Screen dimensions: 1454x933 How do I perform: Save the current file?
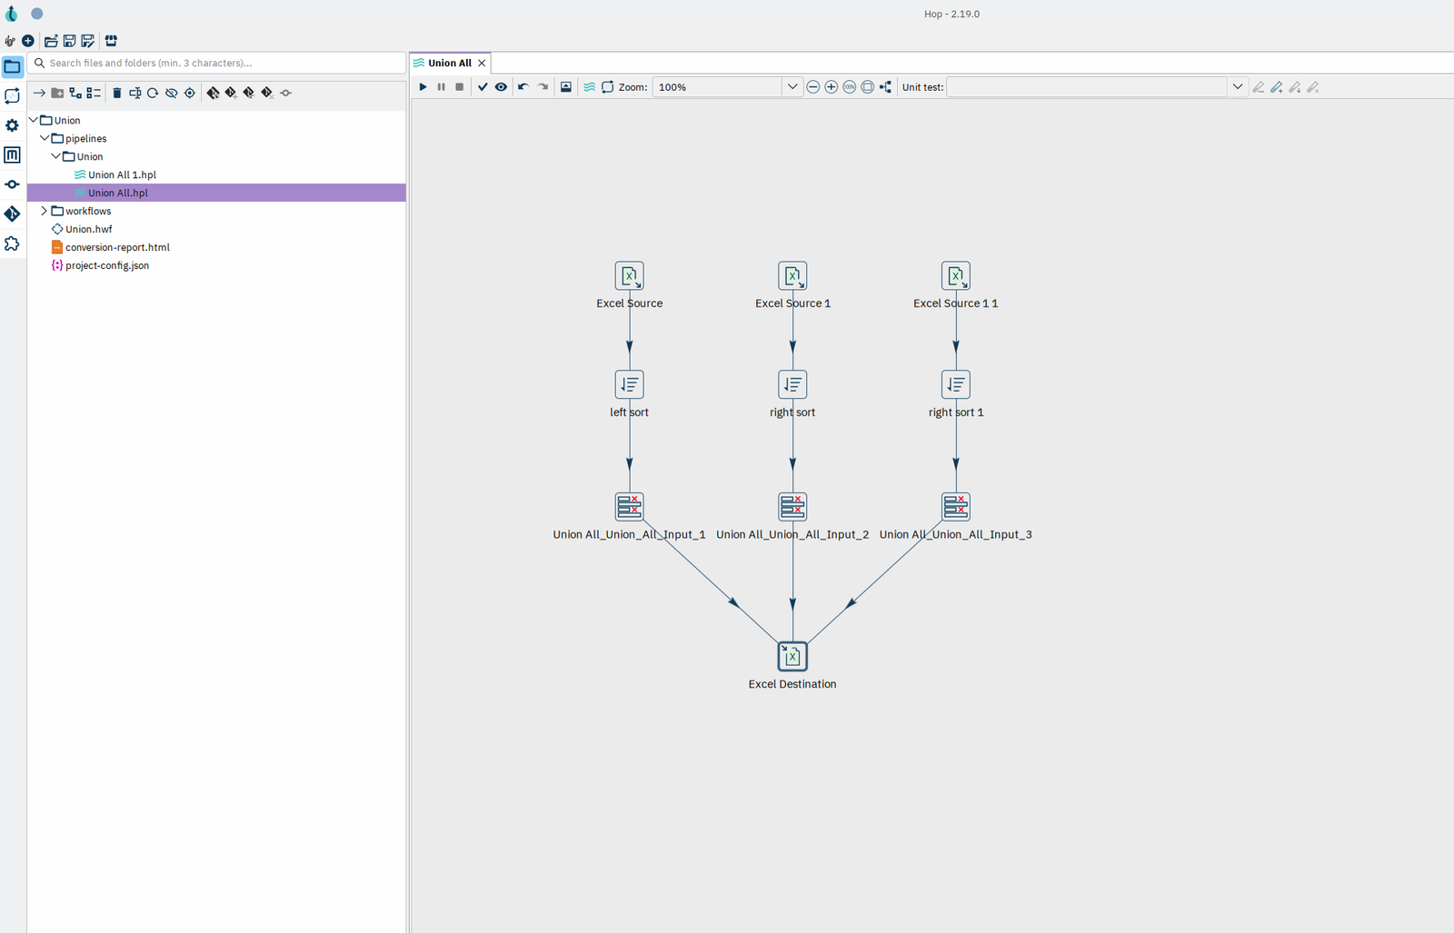[x=69, y=41]
